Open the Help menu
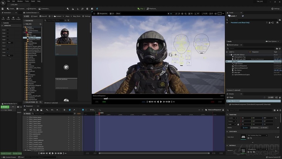This screenshot has height=159, width=282. [x=39, y=1]
